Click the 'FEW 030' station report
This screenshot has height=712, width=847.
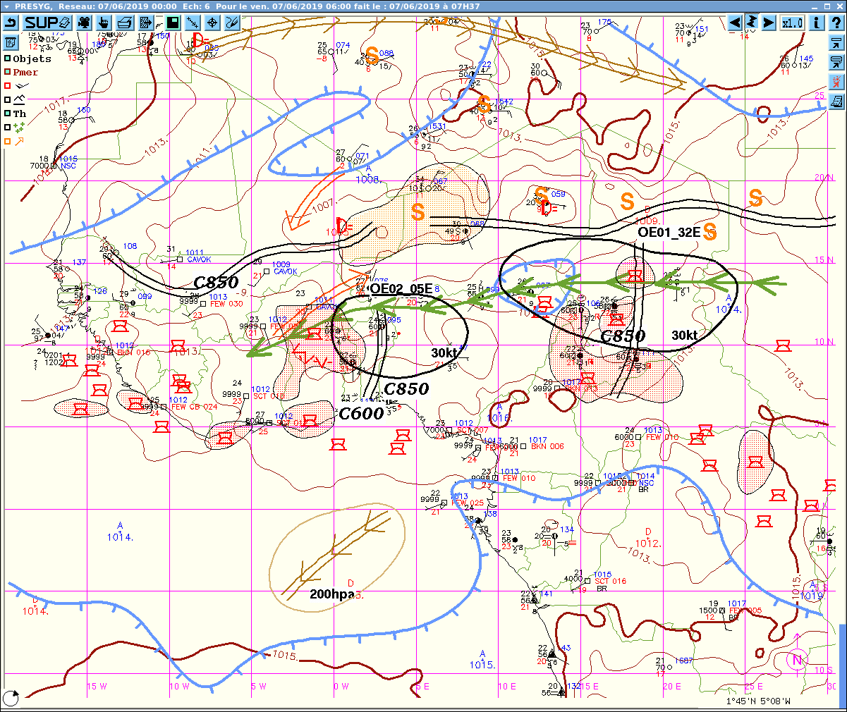point(226,304)
